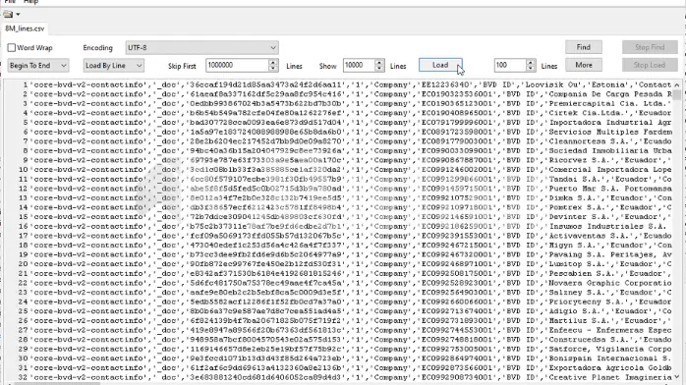The height and width of the screenshot is (385, 686).
Task: Click the Stop Load button
Action: coord(650,65)
